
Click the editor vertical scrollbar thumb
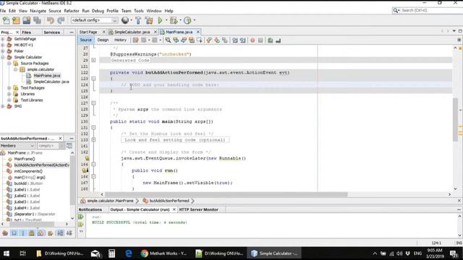(455, 119)
